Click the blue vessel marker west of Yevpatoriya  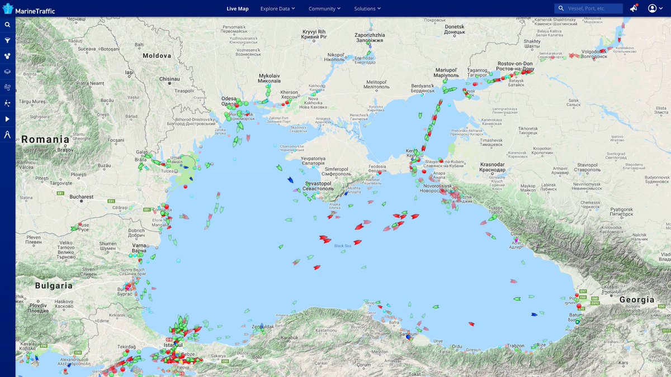(290, 180)
